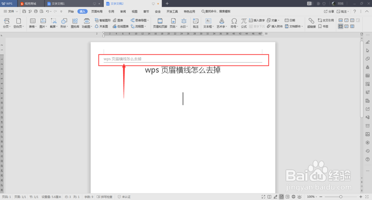
Task: Toggle fullscreen view in status bar
Action: click(263, 197)
